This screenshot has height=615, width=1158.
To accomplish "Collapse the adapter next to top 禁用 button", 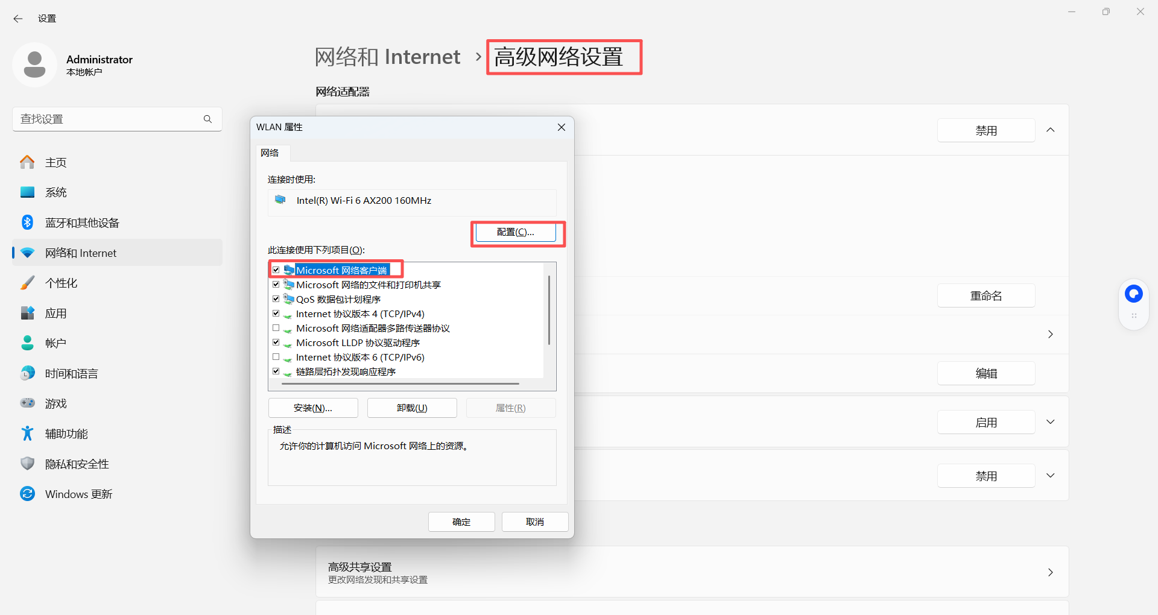I will [1051, 130].
